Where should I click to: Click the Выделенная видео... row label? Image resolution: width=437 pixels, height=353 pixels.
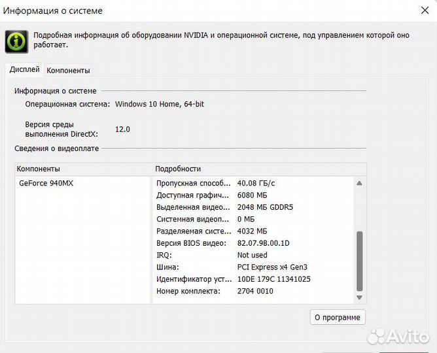[x=193, y=207]
